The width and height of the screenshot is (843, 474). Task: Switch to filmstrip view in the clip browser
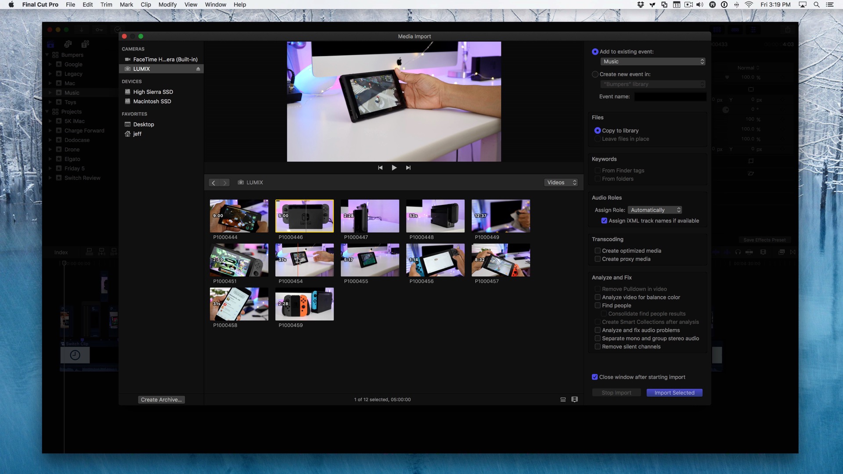(x=575, y=399)
